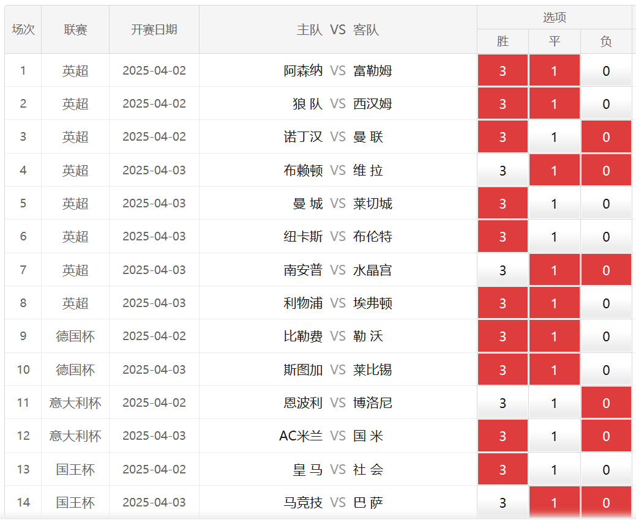Toggle win option 3 for 利物浦 VS 埃弗顿
This screenshot has width=636, height=523.
click(x=503, y=303)
